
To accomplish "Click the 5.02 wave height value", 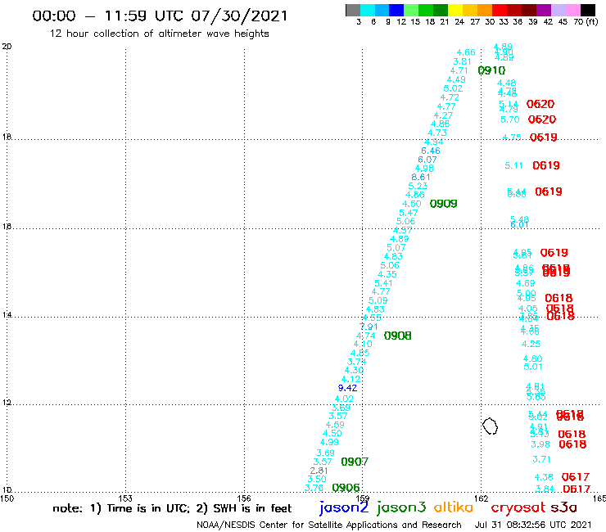I will (453, 88).
